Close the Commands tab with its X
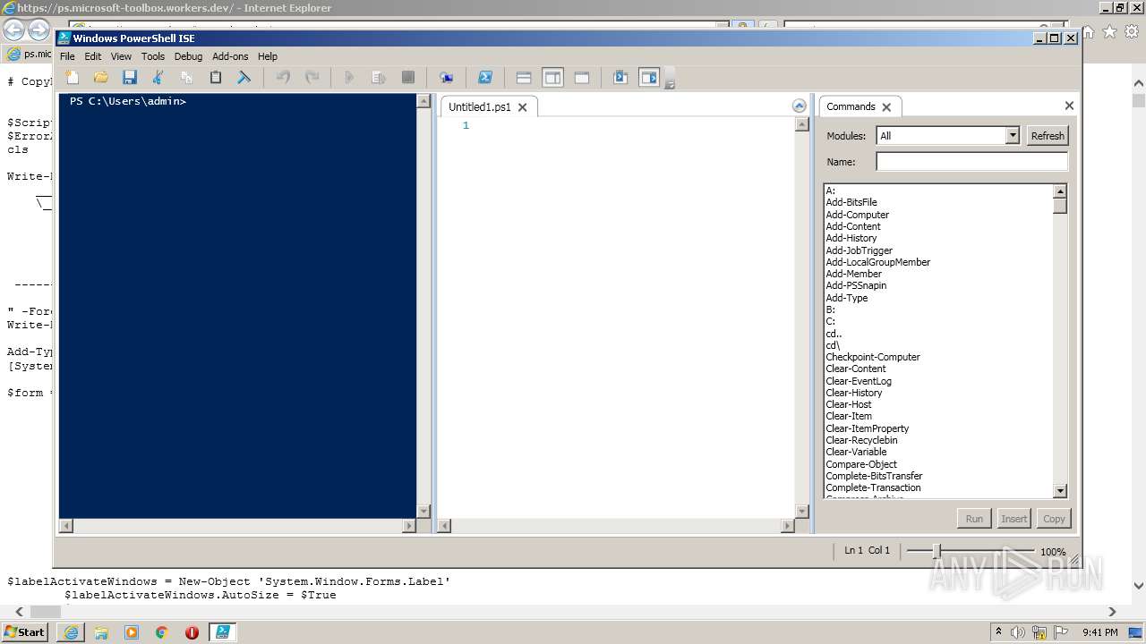 coord(886,106)
